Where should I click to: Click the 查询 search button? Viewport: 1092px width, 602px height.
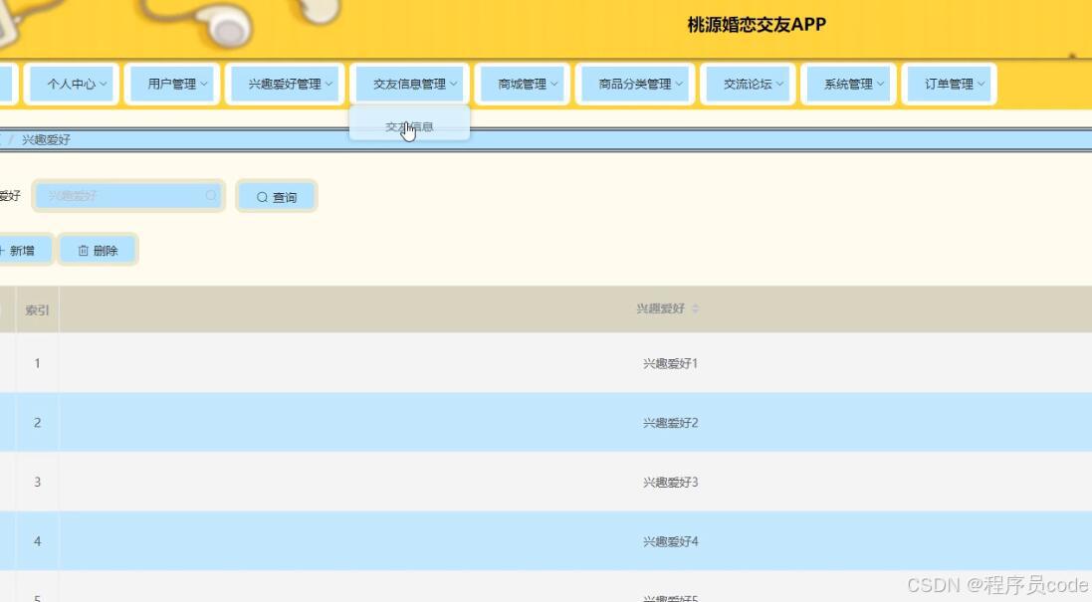(x=277, y=197)
